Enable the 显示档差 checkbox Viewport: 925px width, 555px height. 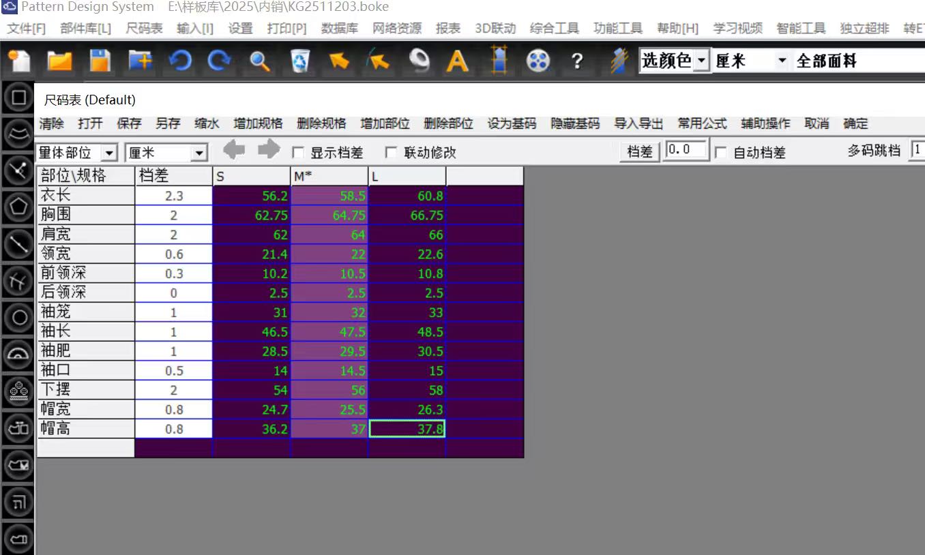298,152
